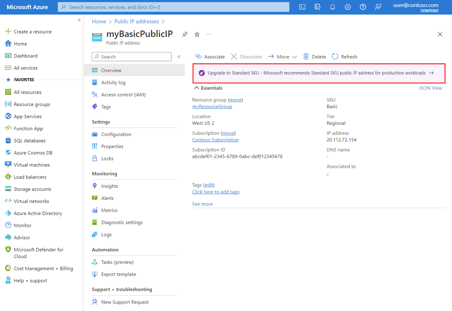Expand the Move dropdown arrow
The height and width of the screenshot is (311, 452).
point(295,57)
